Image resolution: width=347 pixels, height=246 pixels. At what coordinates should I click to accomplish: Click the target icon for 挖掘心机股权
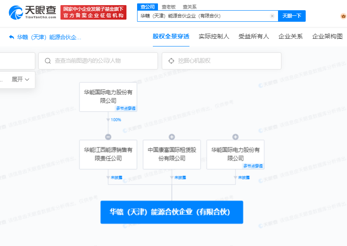(x=171, y=61)
